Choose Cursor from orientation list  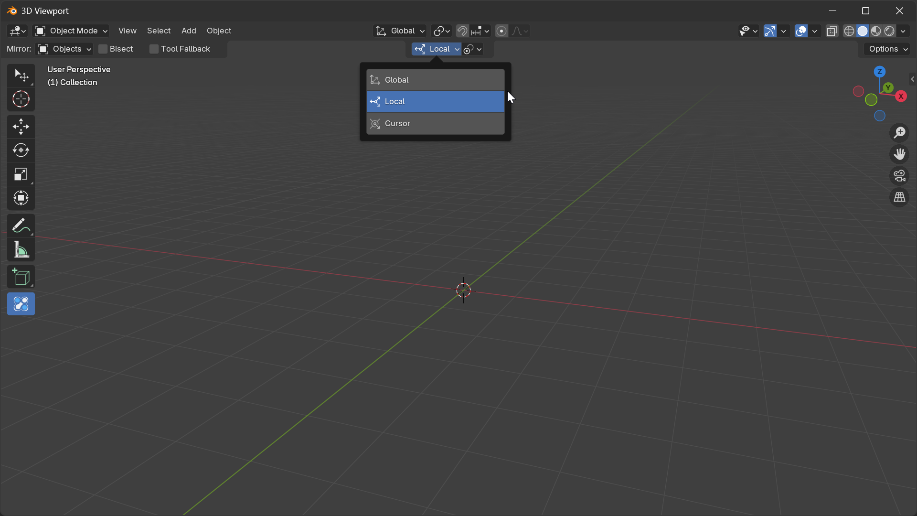click(x=435, y=123)
